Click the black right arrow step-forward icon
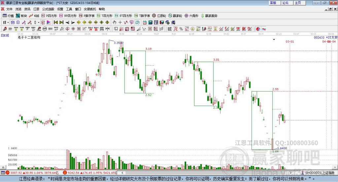338x182 pixels. (x=73, y=22)
